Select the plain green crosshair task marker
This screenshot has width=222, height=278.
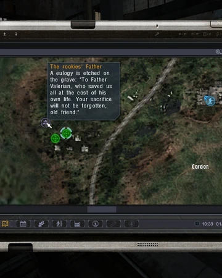coord(55,138)
